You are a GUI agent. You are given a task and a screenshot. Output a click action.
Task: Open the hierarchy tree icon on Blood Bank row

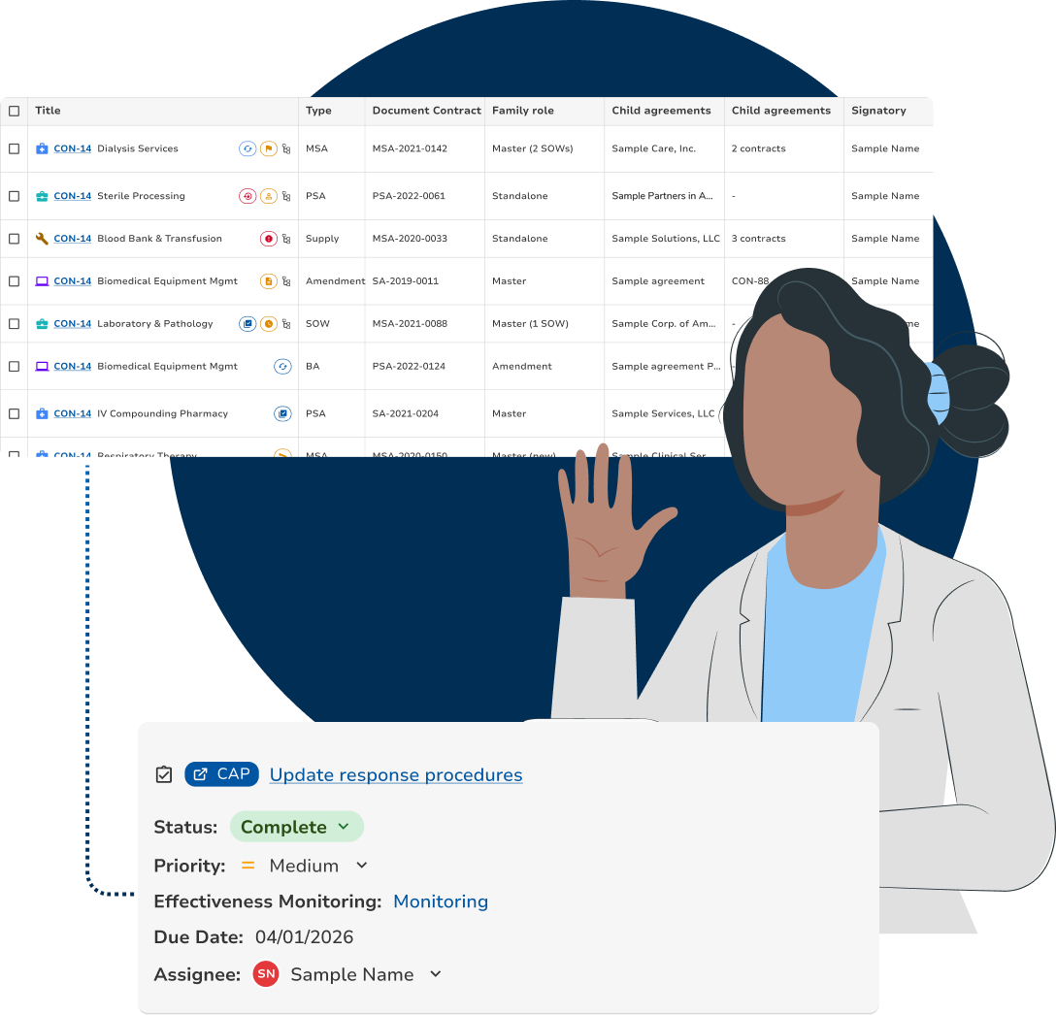coord(286,239)
